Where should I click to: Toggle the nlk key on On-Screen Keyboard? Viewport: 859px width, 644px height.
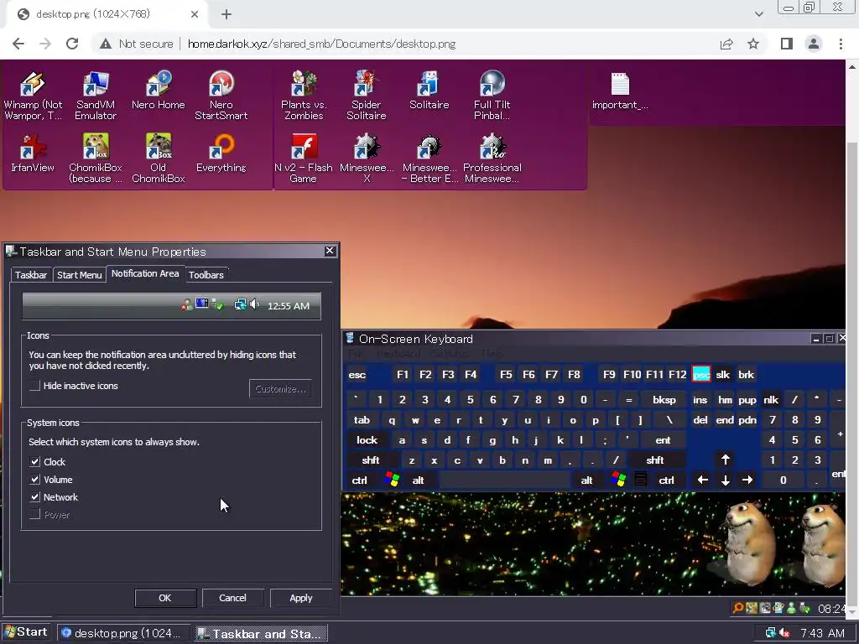pos(771,400)
